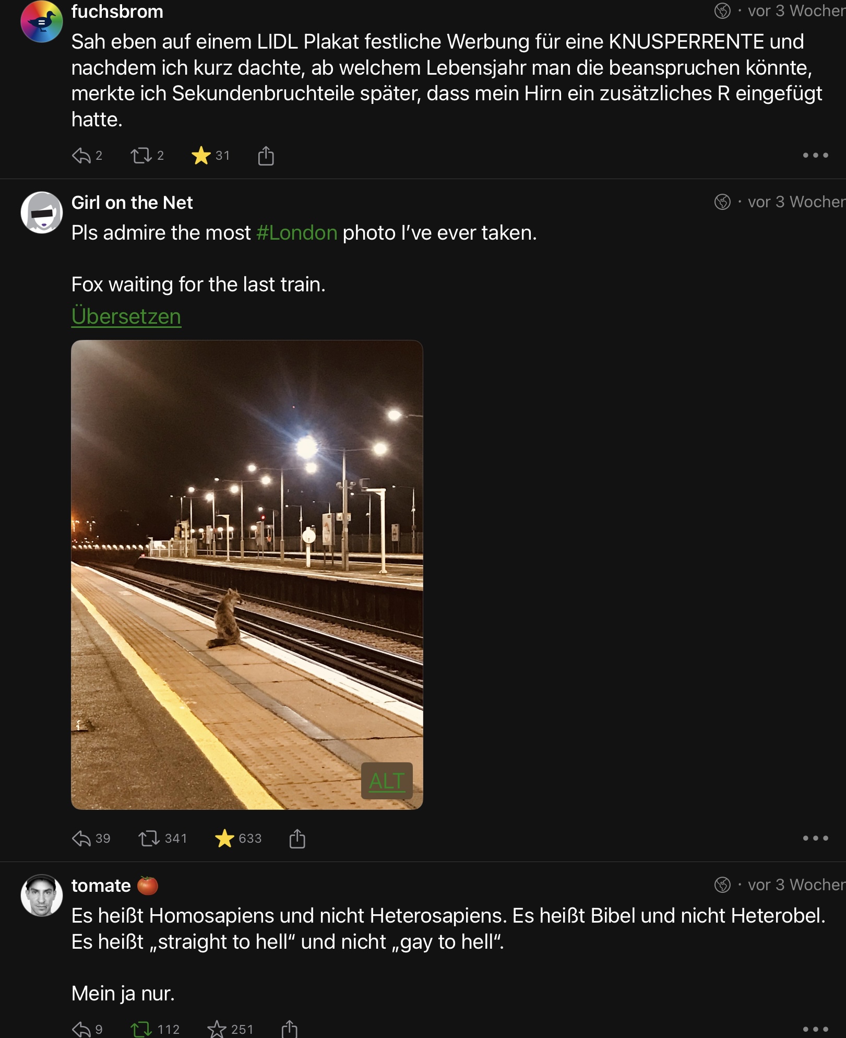
Task: Share Girl on the Net's post
Action: tap(297, 839)
